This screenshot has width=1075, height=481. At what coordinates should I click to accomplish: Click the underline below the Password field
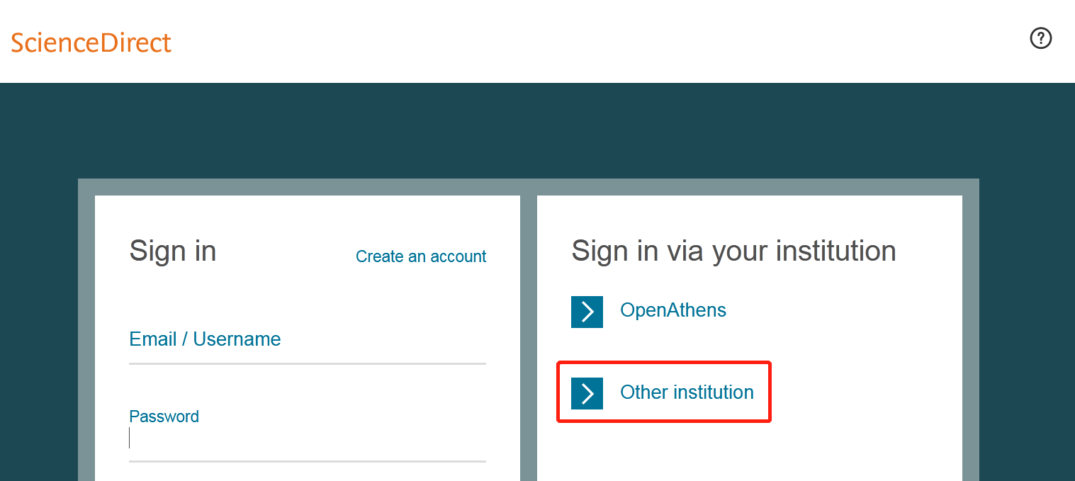point(307,461)
